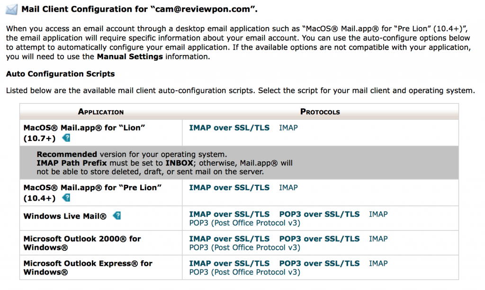Click 'MacOS® Mail.app® for "Pre Lion"' application name
485x290 pixels.
(x=92, y=193)
